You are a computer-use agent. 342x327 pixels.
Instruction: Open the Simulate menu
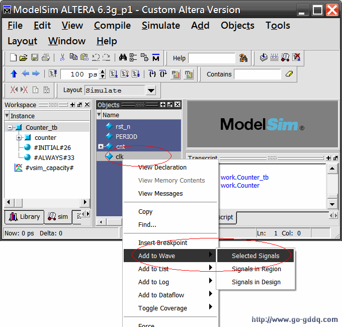pyautogui.click(x=160, y=26)
